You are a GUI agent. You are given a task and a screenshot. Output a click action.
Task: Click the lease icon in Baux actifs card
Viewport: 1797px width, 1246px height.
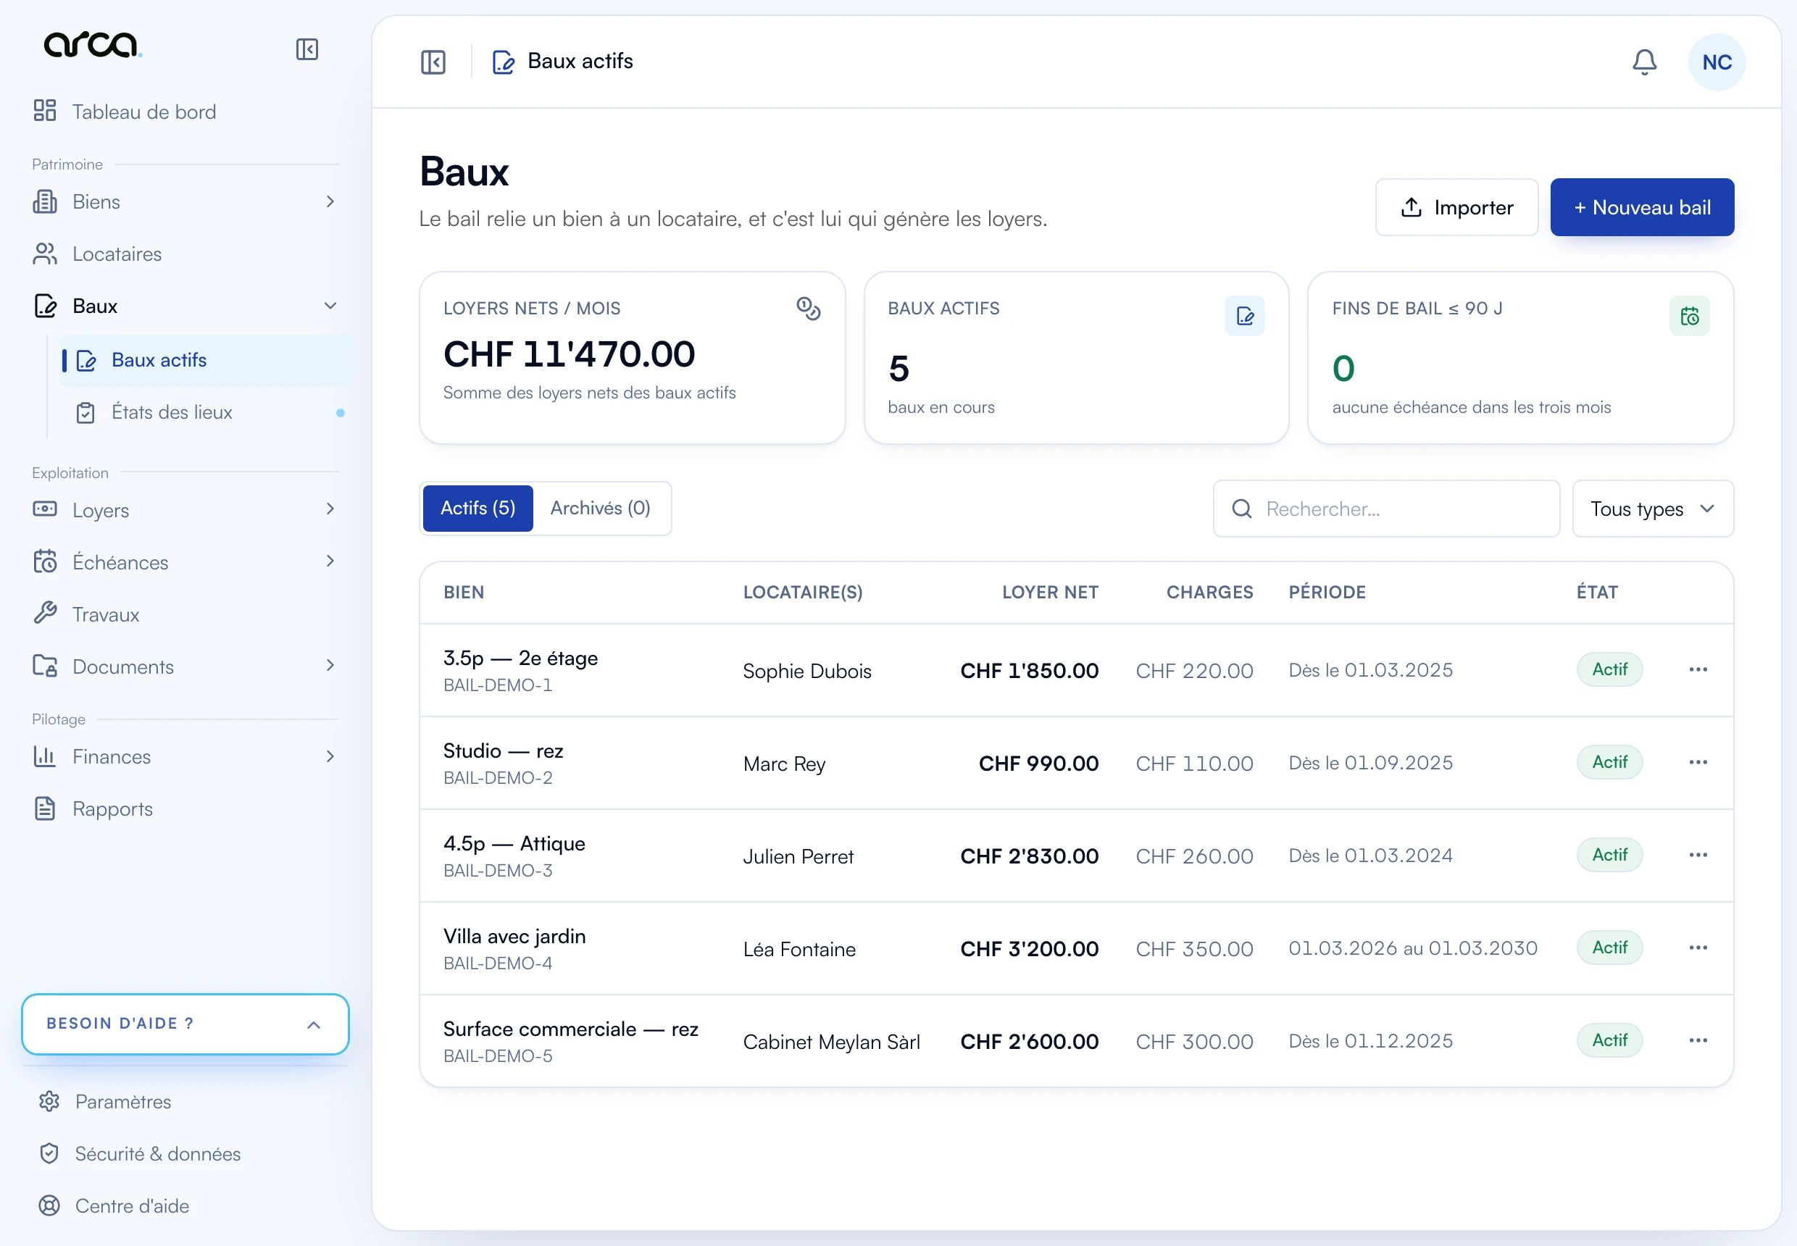[1245, 316]
